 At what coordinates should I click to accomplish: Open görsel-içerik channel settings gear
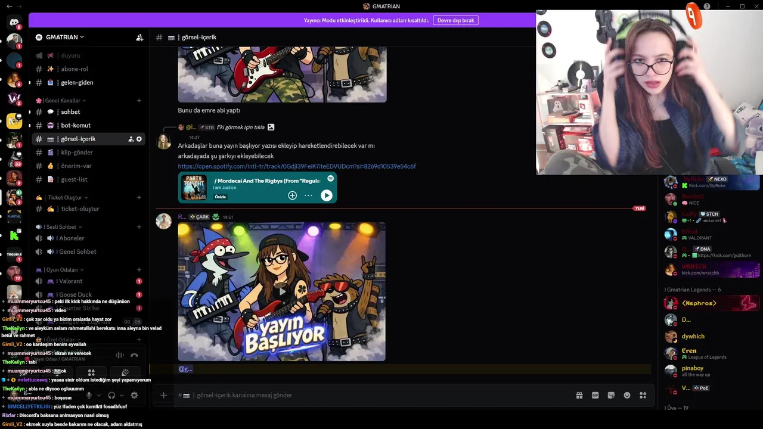point(139,139)
